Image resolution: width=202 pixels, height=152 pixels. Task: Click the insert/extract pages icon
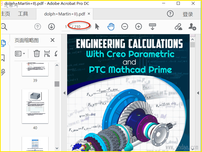pyautogui.click(x=47, y=53)
